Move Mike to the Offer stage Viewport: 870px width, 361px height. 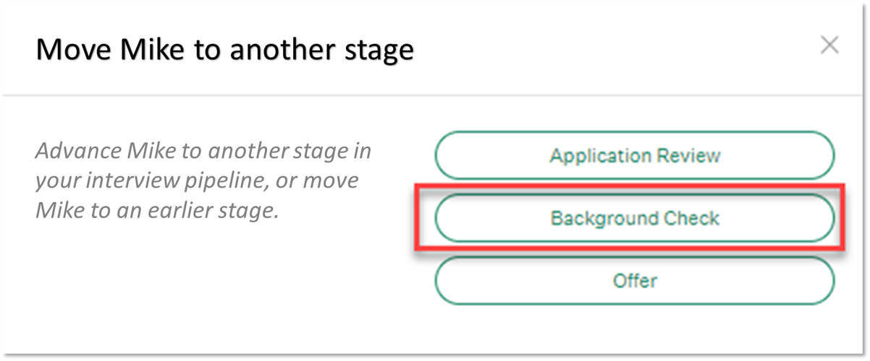click(x=634, y=280)
